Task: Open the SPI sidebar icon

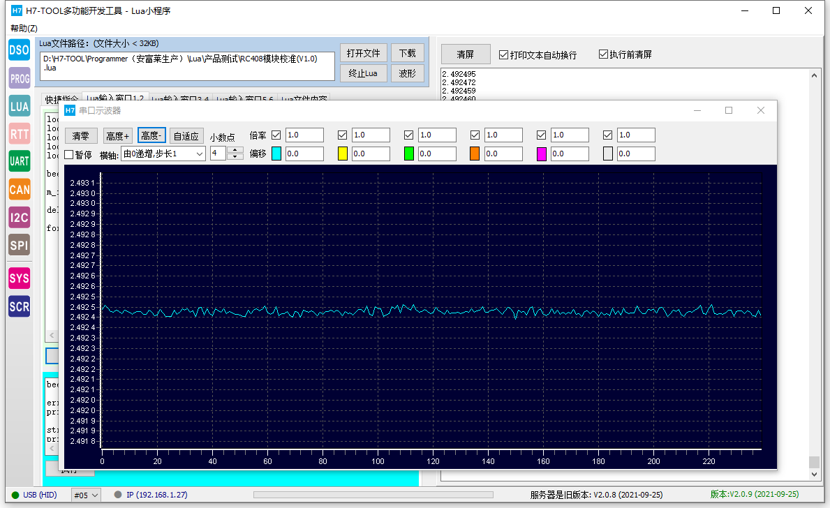Action: pyautogui.click(x=19, y=245)
